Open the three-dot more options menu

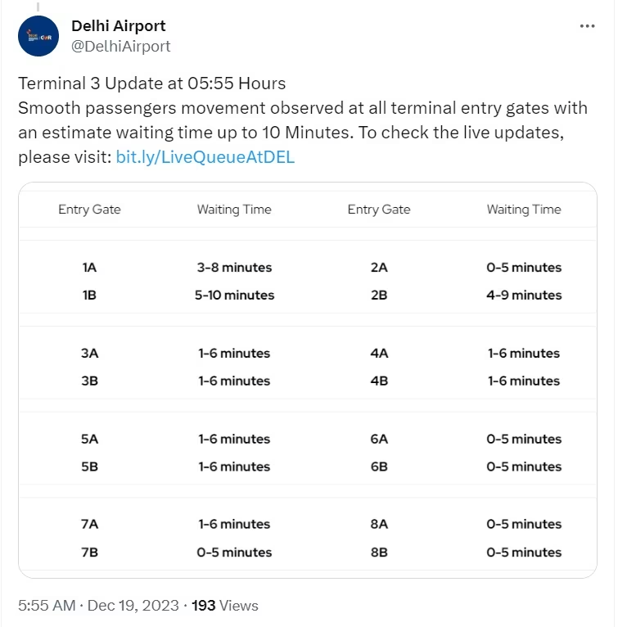click(587, 26)
